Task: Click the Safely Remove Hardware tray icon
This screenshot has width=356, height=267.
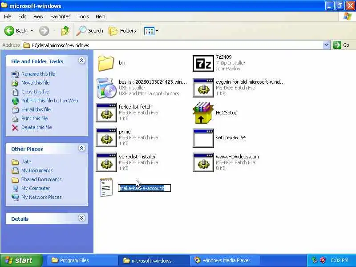Action: [315, 260]
